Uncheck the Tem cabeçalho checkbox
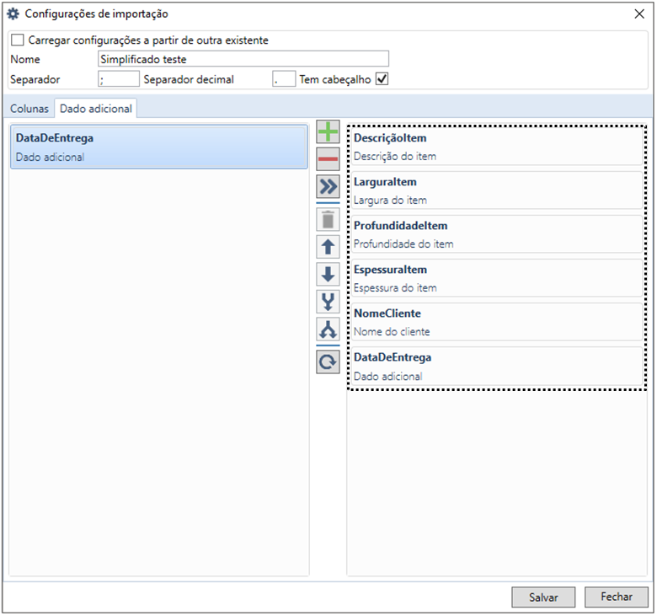The width and height of the screenshot is (657, 616). pos(382,79)
